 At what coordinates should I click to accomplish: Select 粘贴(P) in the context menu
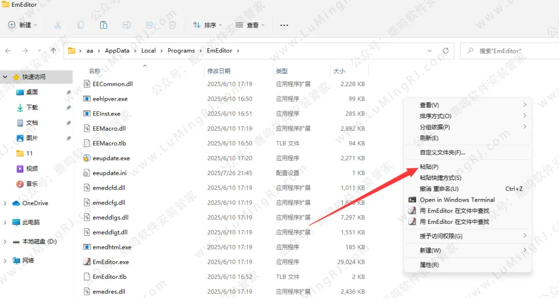429,167
